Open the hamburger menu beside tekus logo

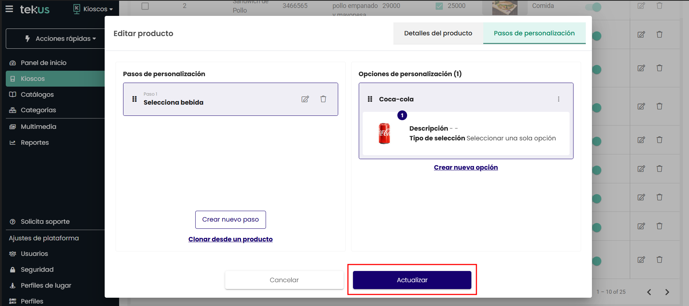tap(9, 9)
